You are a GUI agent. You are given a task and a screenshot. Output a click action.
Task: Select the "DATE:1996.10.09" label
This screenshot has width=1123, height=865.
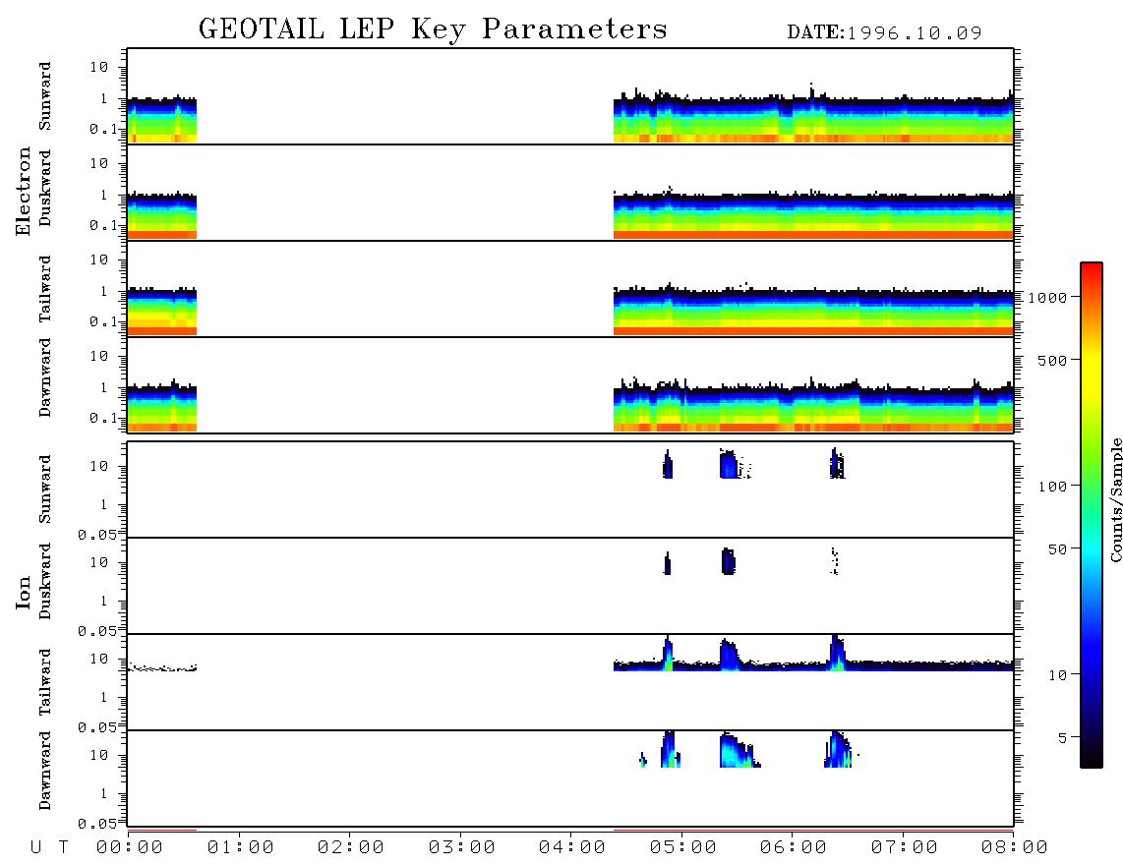pos(884,33)
